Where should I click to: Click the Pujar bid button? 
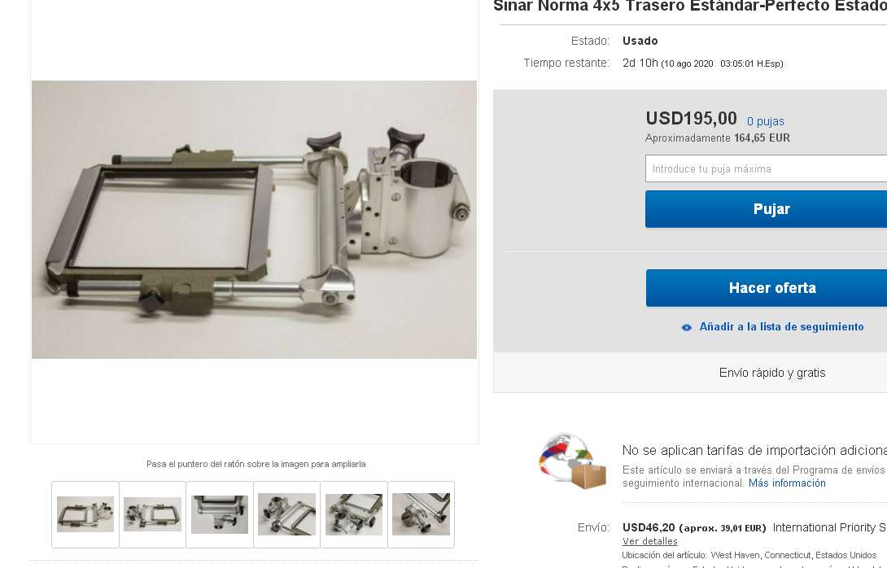coord(766,209)
